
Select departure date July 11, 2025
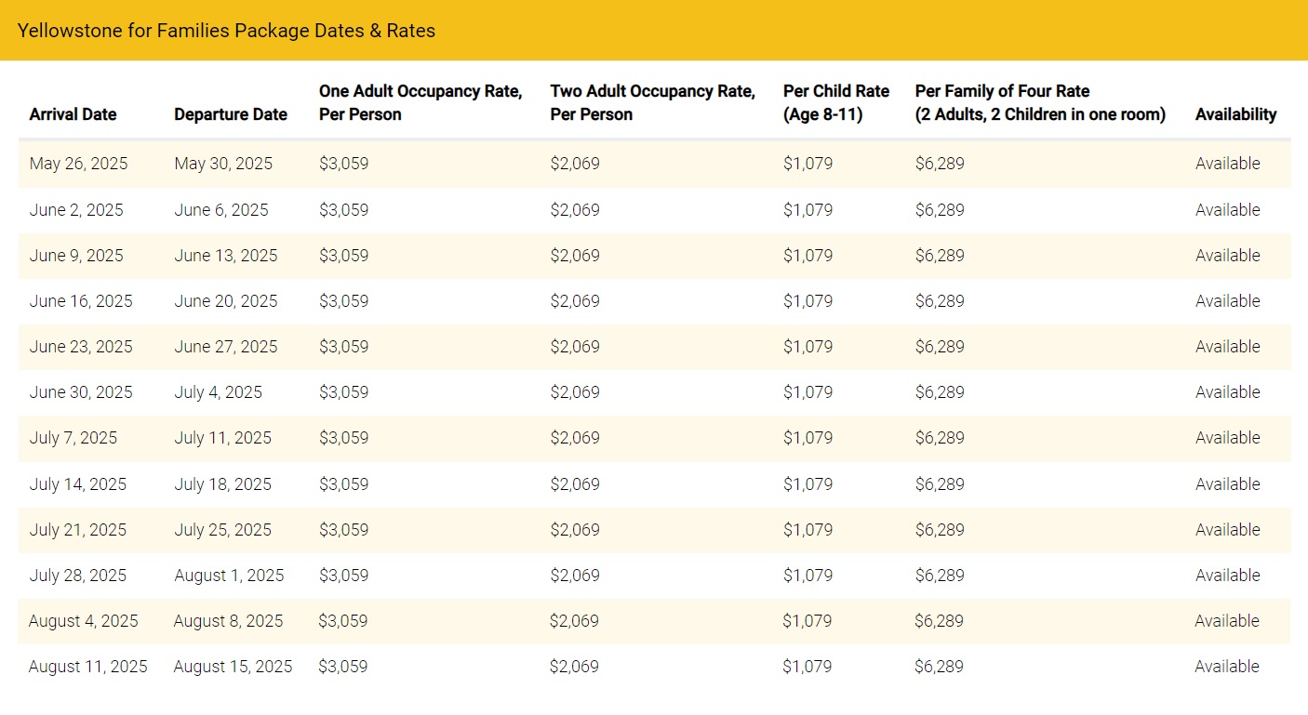click(223, 438)
